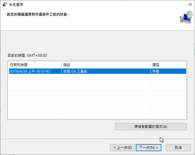Click the 安裝 Git 工具前 description cell
195x155 pixels.
coord(75,71)
